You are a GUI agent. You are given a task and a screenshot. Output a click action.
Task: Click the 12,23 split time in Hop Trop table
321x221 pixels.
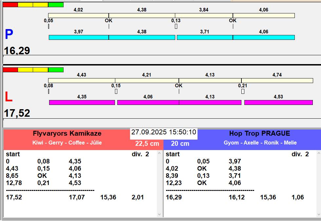(x=174, y=183)
